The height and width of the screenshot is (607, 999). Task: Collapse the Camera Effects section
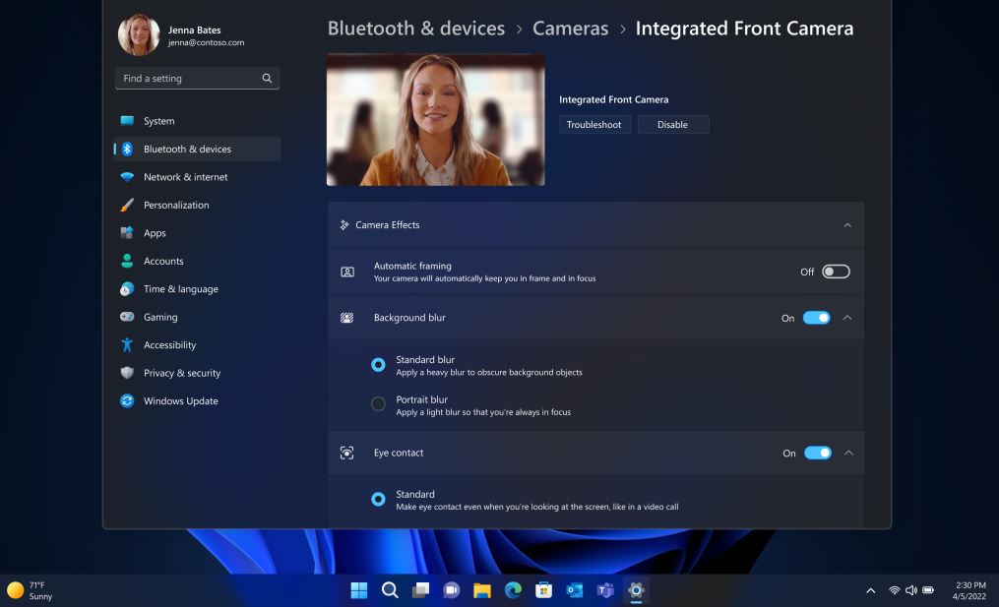point(847,224)
